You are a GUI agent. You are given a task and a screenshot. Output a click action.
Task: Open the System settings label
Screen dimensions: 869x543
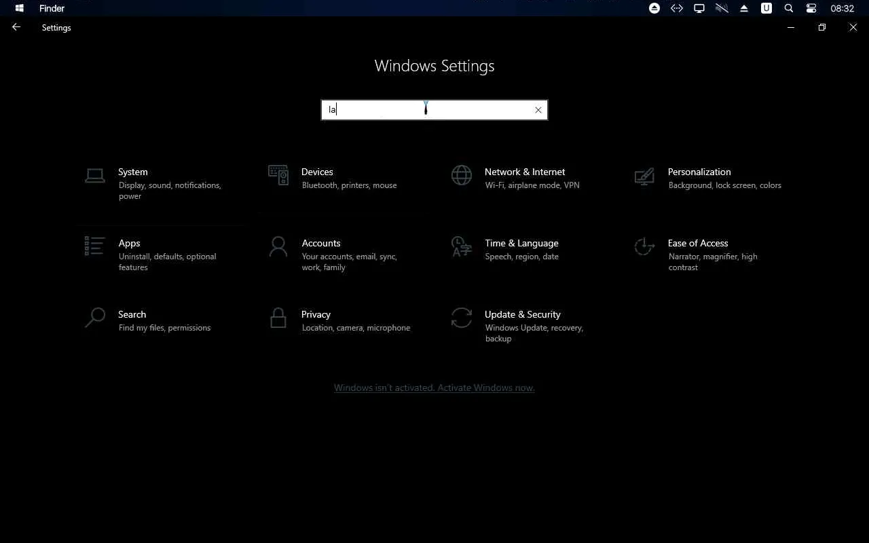133,172
